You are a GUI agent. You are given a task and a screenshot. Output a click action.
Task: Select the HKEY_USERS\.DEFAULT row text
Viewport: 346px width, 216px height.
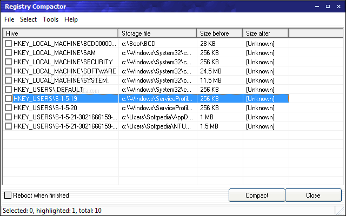click(48, 90)
